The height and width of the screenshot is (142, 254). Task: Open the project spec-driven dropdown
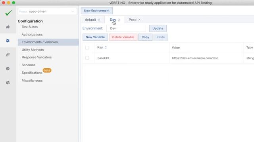(47, 11)
